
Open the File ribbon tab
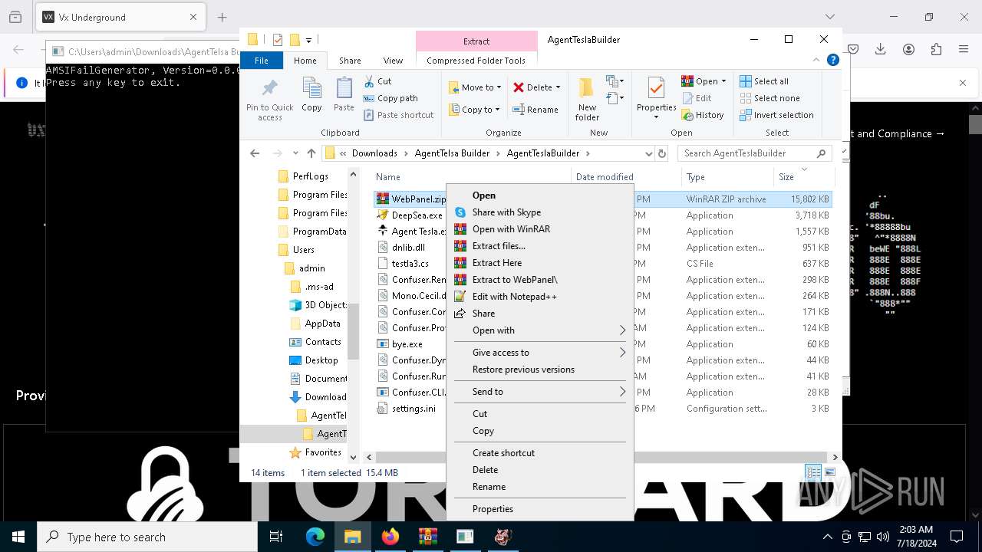pos(262,61)
